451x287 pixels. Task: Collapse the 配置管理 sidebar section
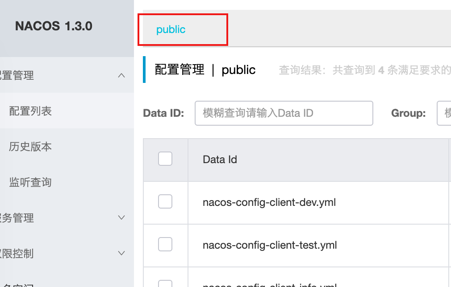(67, 75)
